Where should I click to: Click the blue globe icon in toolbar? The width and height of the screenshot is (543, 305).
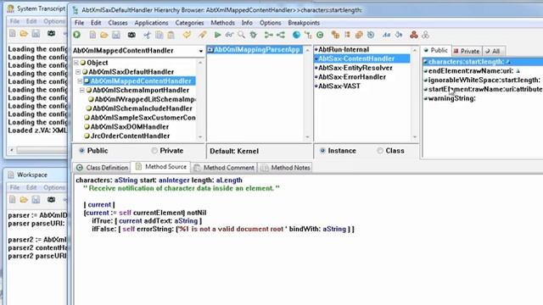coord(296,35)
